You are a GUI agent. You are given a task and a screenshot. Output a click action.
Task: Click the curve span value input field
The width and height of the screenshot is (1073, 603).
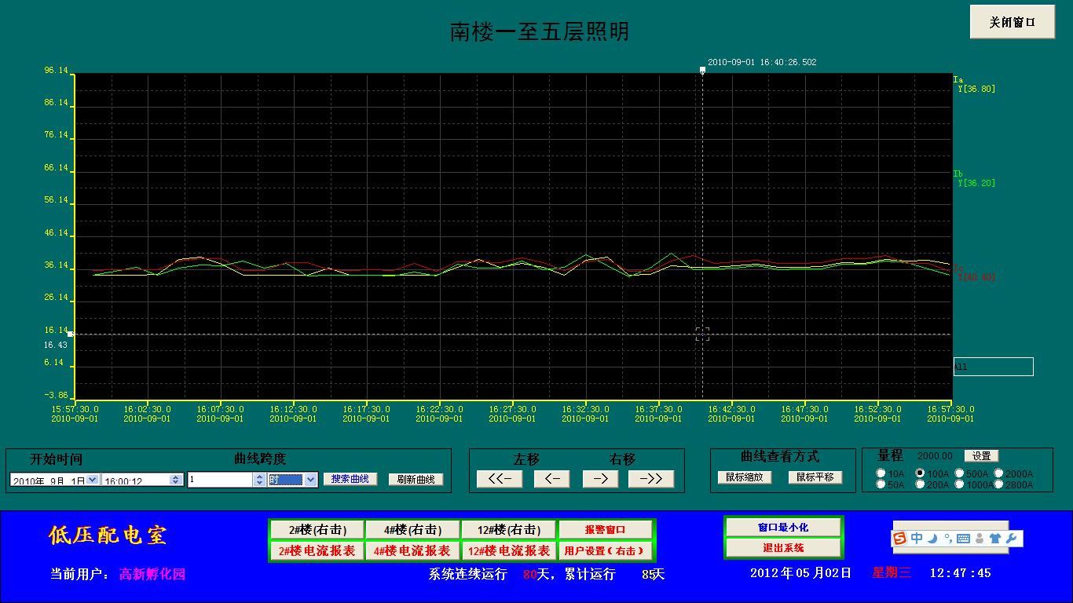click(x=220, y=480)
